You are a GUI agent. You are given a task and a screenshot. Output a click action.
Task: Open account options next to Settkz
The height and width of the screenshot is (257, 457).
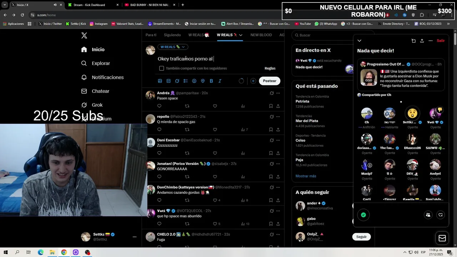[x=135, y=237]
